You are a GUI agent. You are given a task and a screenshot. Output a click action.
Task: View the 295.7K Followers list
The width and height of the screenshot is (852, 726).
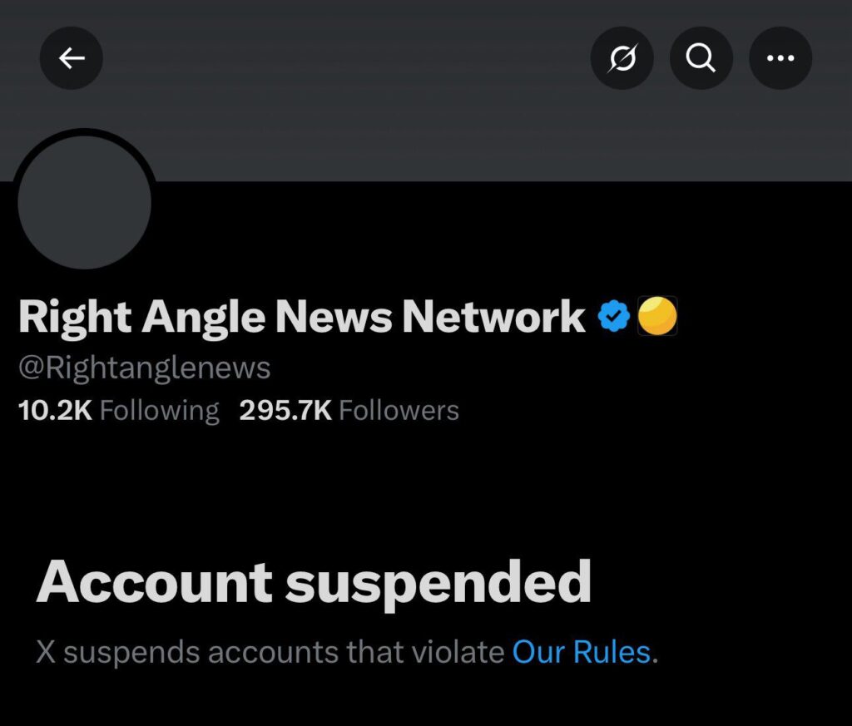click(349, 409)
